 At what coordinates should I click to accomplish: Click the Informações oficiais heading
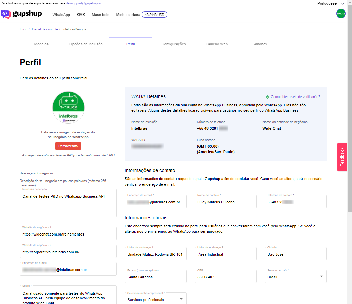click(146, 218)
